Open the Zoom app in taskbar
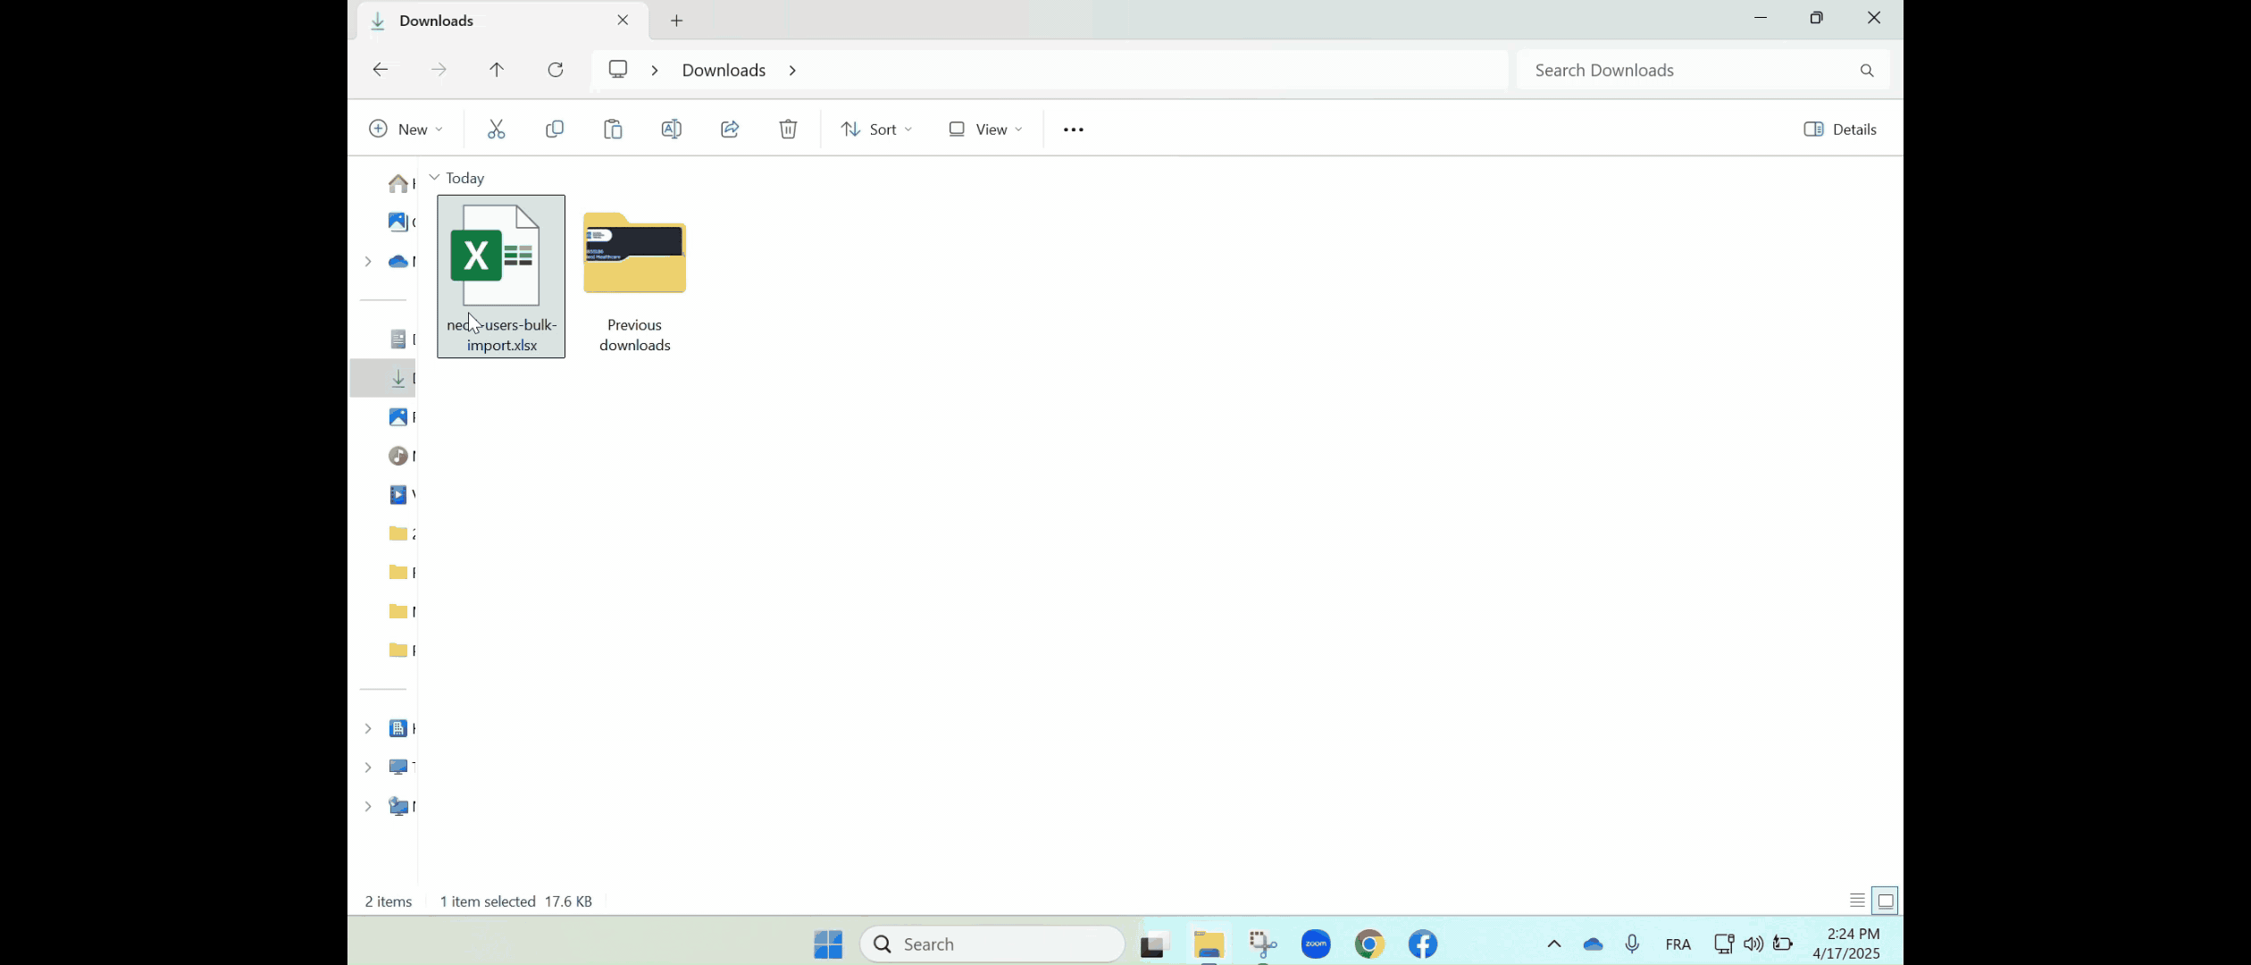Screen dimensions: 2251x965 (x=1316, y=944)
